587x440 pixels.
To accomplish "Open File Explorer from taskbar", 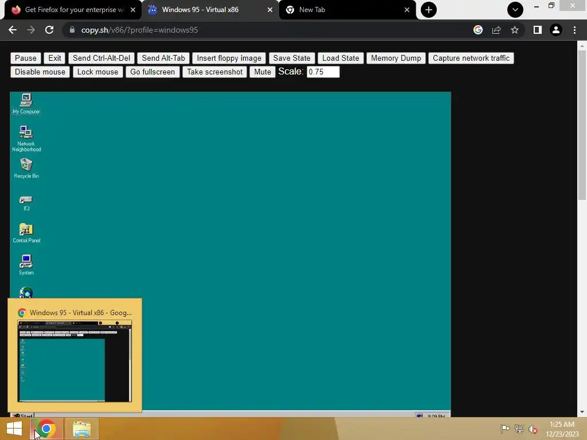I will 82,429.
